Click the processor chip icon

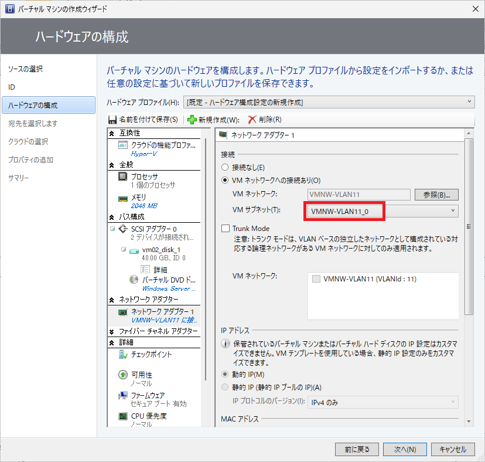tap(123, 176)
